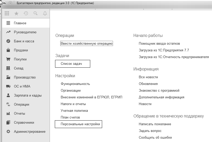212x142 pixels.
Task: Open Зарплата и кадры section
Action: pyautogui.click(x=26, y=96)
